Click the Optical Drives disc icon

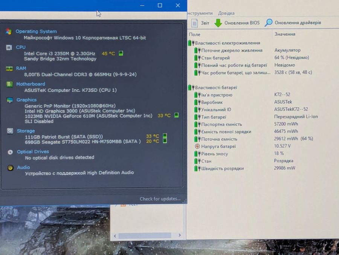[10, 152]
